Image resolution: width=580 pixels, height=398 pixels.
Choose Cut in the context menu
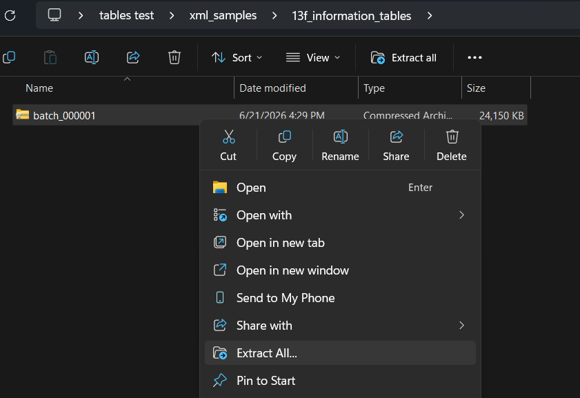pos(228,146)
